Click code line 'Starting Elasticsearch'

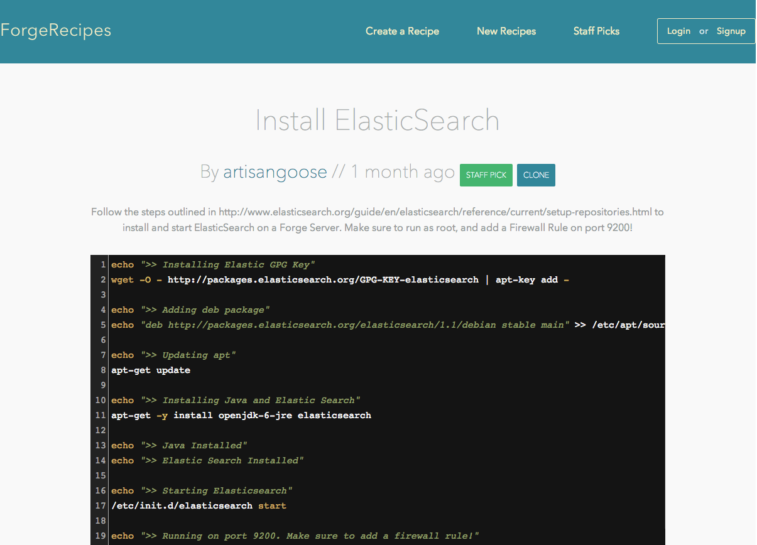click(x=202, y=490)
